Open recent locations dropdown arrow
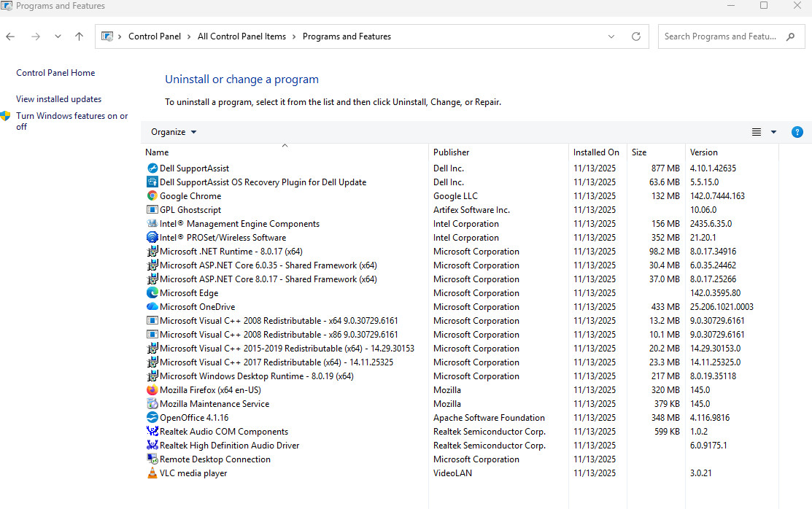This screenshot has height=509, width=812. [58, 36]
